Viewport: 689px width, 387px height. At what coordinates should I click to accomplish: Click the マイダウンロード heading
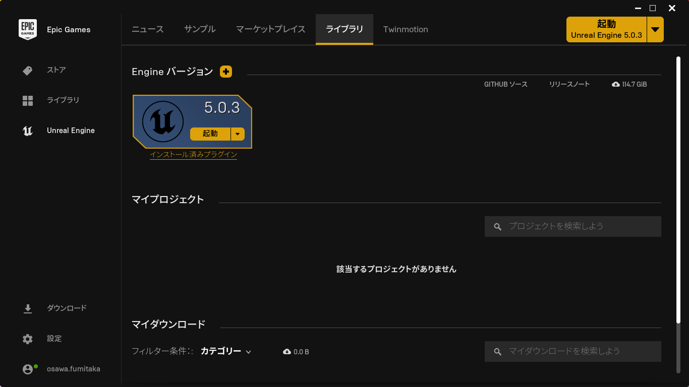coord(168,324)
